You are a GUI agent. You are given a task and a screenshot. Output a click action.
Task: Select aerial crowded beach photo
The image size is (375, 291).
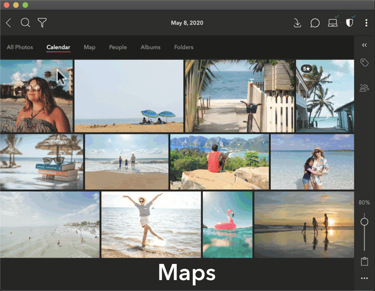(x=50, y=225)
